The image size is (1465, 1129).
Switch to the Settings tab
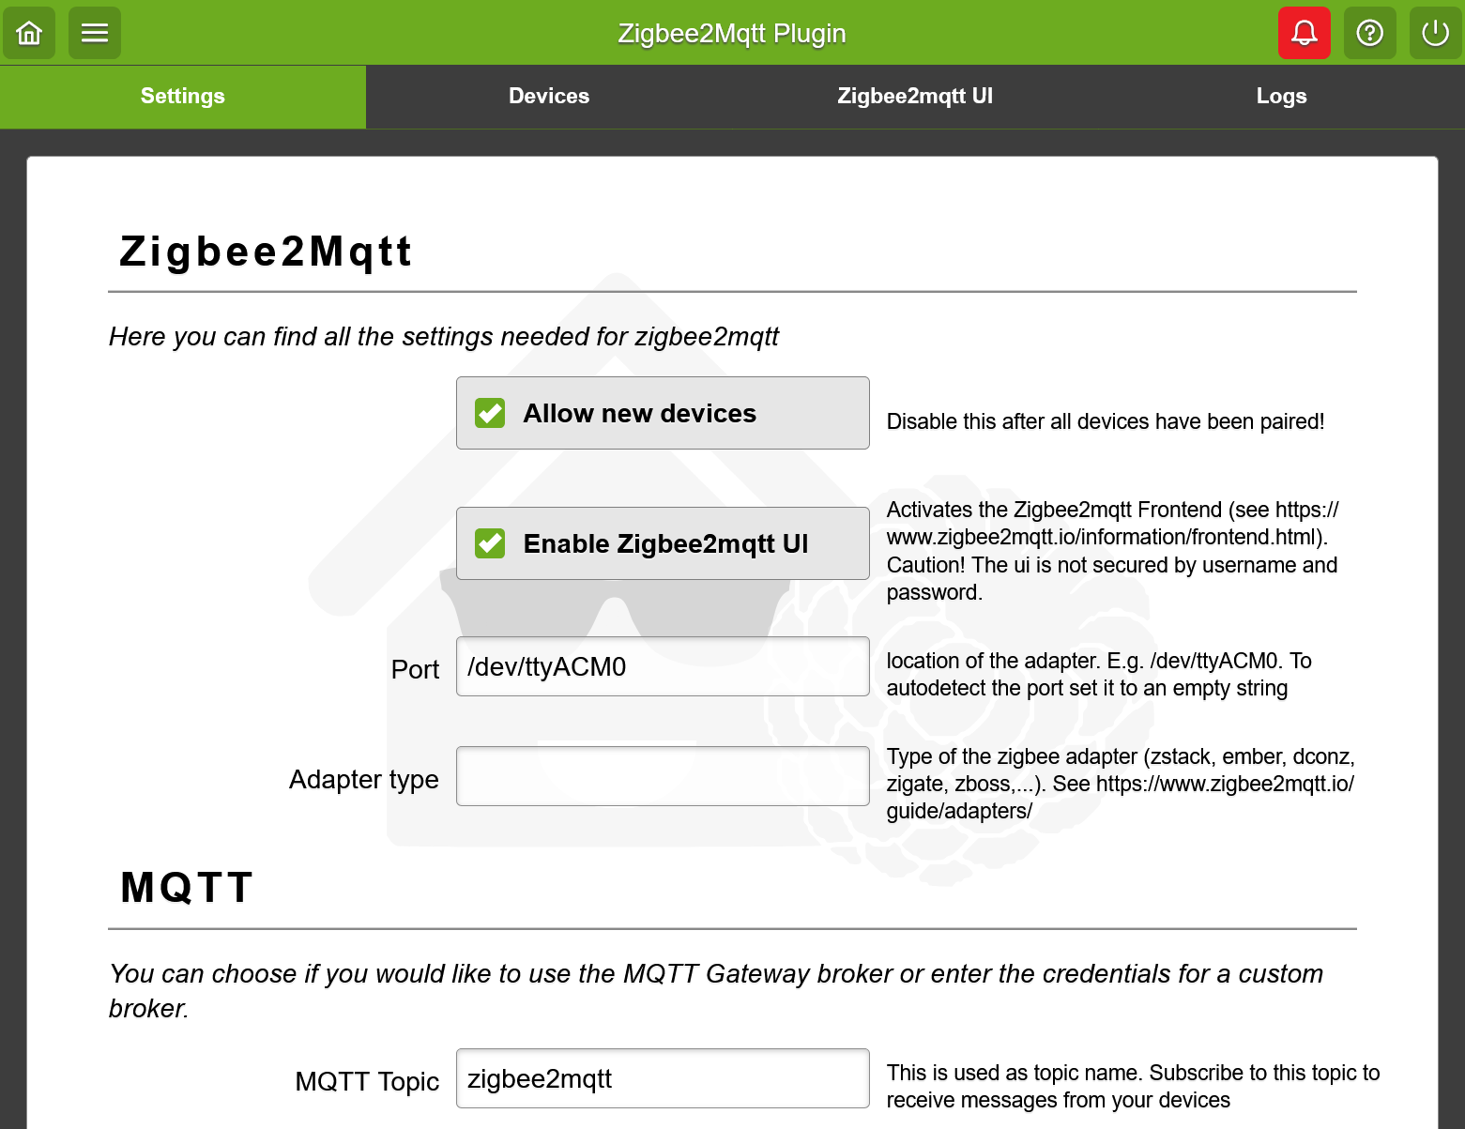click(183, 97)
